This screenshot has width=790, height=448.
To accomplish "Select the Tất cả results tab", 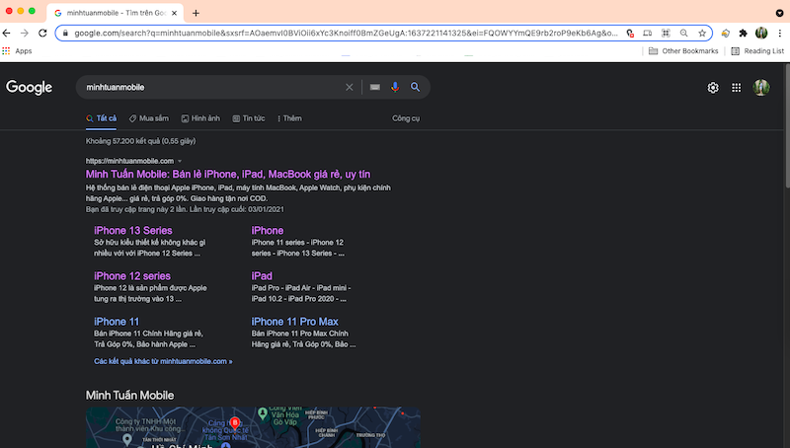I will point(102,118).
